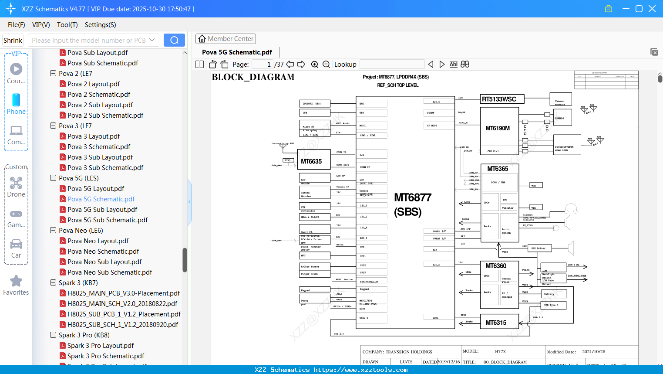The height and width of the screenshot is (374, 663).
Task: Open the binoculars search tool
Action: [464, 64]
